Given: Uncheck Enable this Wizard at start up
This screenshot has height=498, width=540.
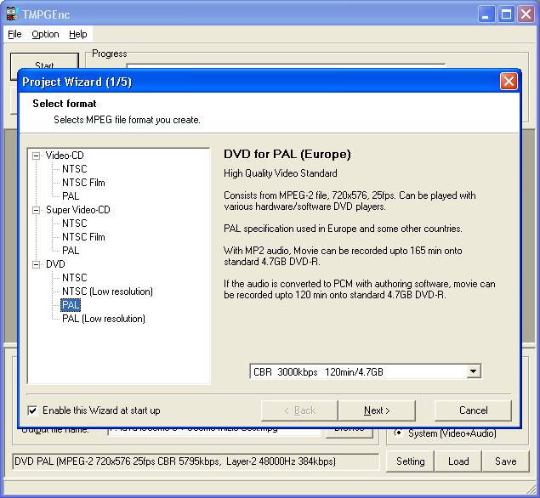Looking at the screenshot, I should click(32, 410).
